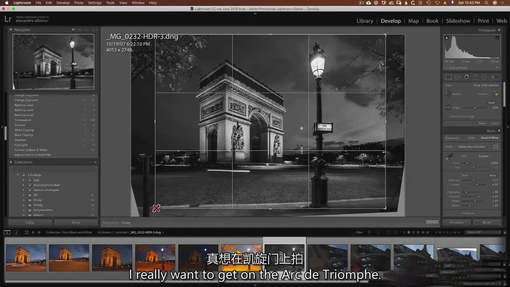Show highlight clipping in the histogram

[x=497, y=38]
